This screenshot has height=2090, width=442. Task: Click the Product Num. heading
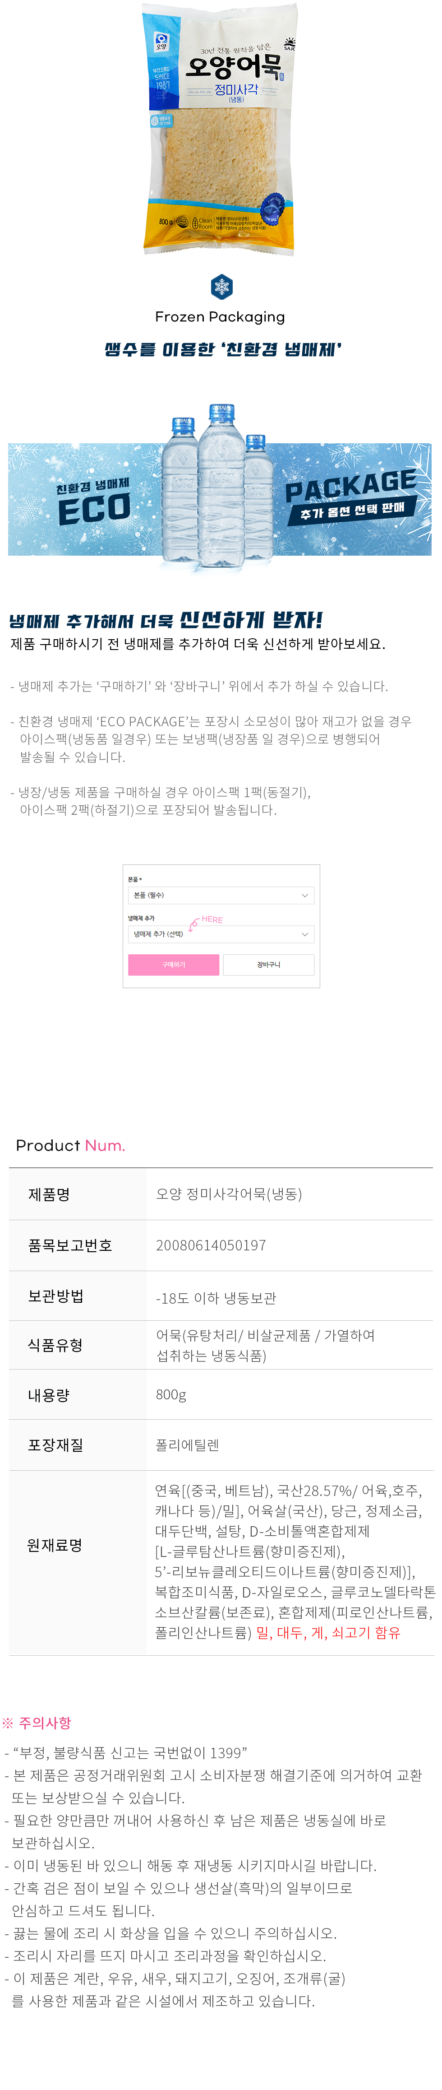coord(70,1145)
